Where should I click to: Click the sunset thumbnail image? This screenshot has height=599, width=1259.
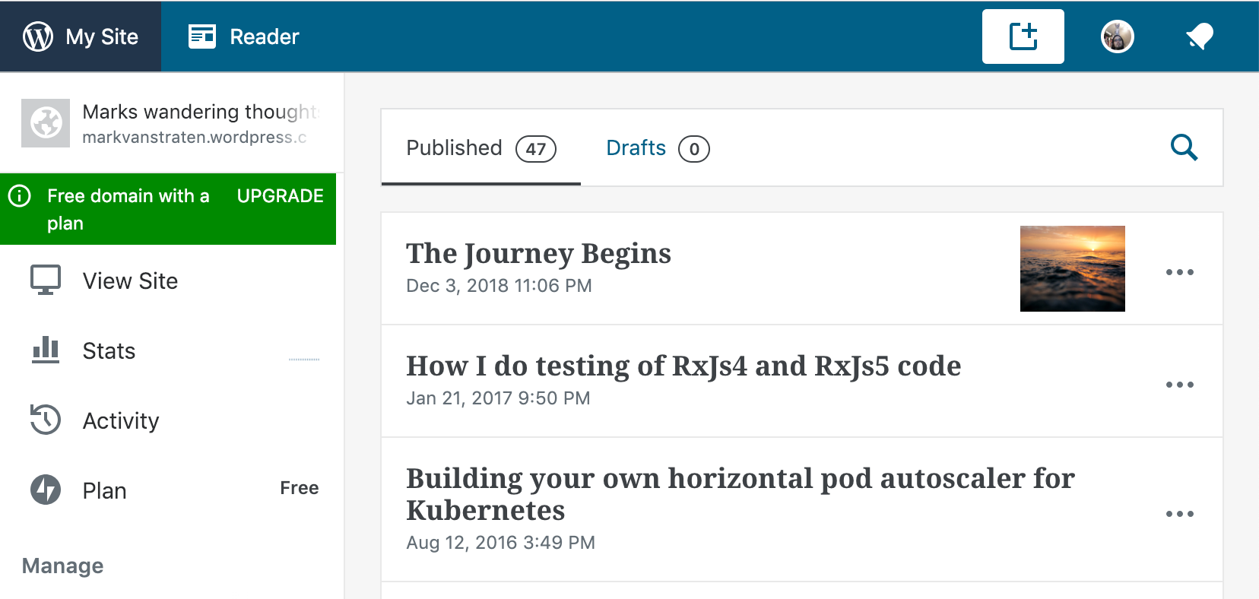pyautogui.click(x=1073, y=268)
